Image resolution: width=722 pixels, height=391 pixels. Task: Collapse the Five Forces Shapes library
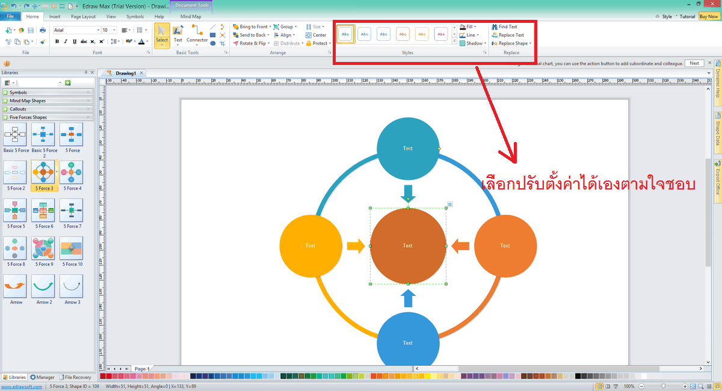[48, 117]
